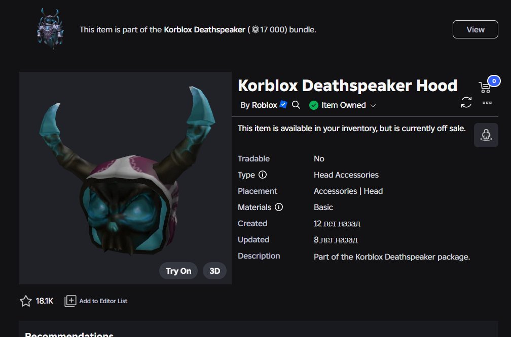Viewport: 511px width, 337px height.
Task: Click the Hood item preview image
Action: [125, 178]
